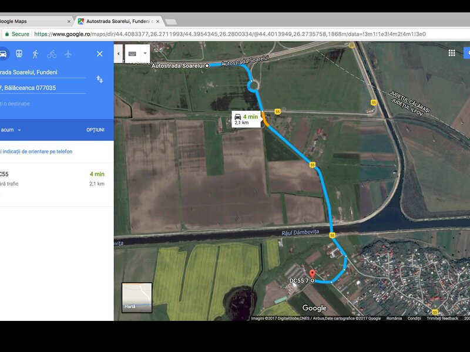The height and width of the screenshot is (352, 470).
Task: Expand the departure time 'acum' dropdown
Action: [x=19, y=130]
